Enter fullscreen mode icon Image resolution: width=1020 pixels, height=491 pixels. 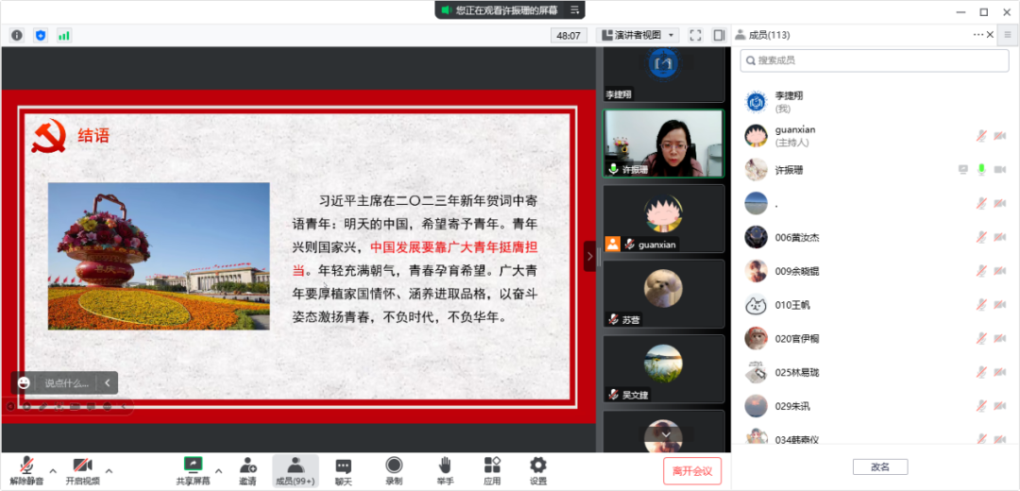coord(695,35)
